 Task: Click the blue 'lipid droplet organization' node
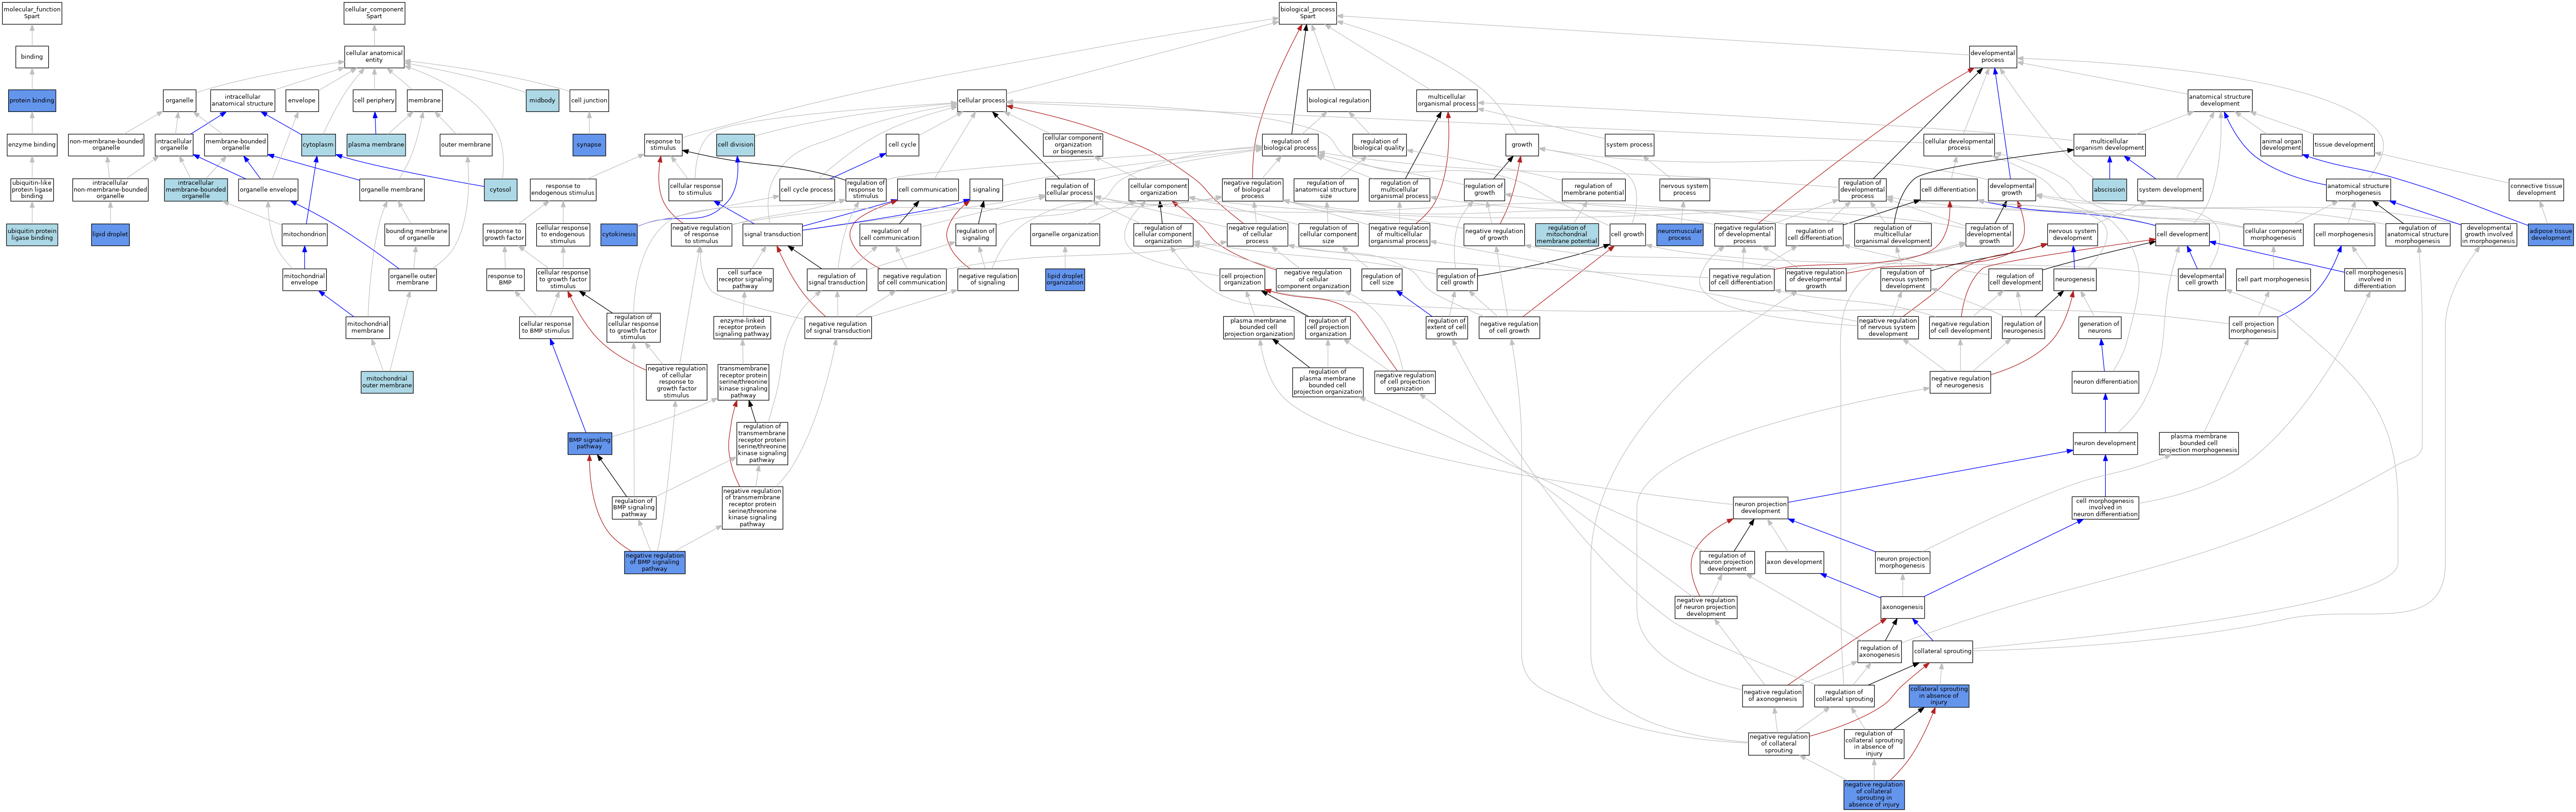(x=1065, y=279)
